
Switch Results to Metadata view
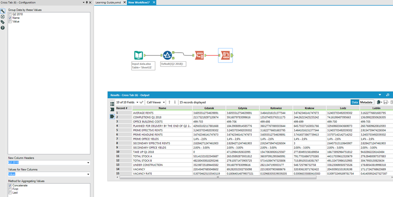366,102
